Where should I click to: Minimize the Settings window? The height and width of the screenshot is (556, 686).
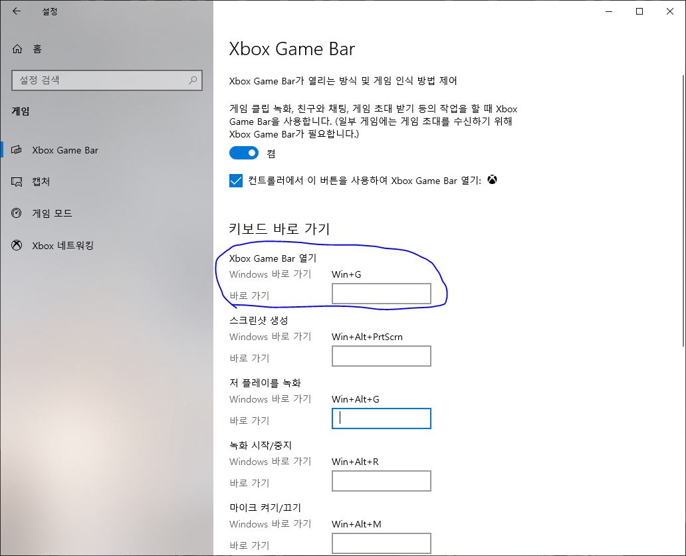609,11
